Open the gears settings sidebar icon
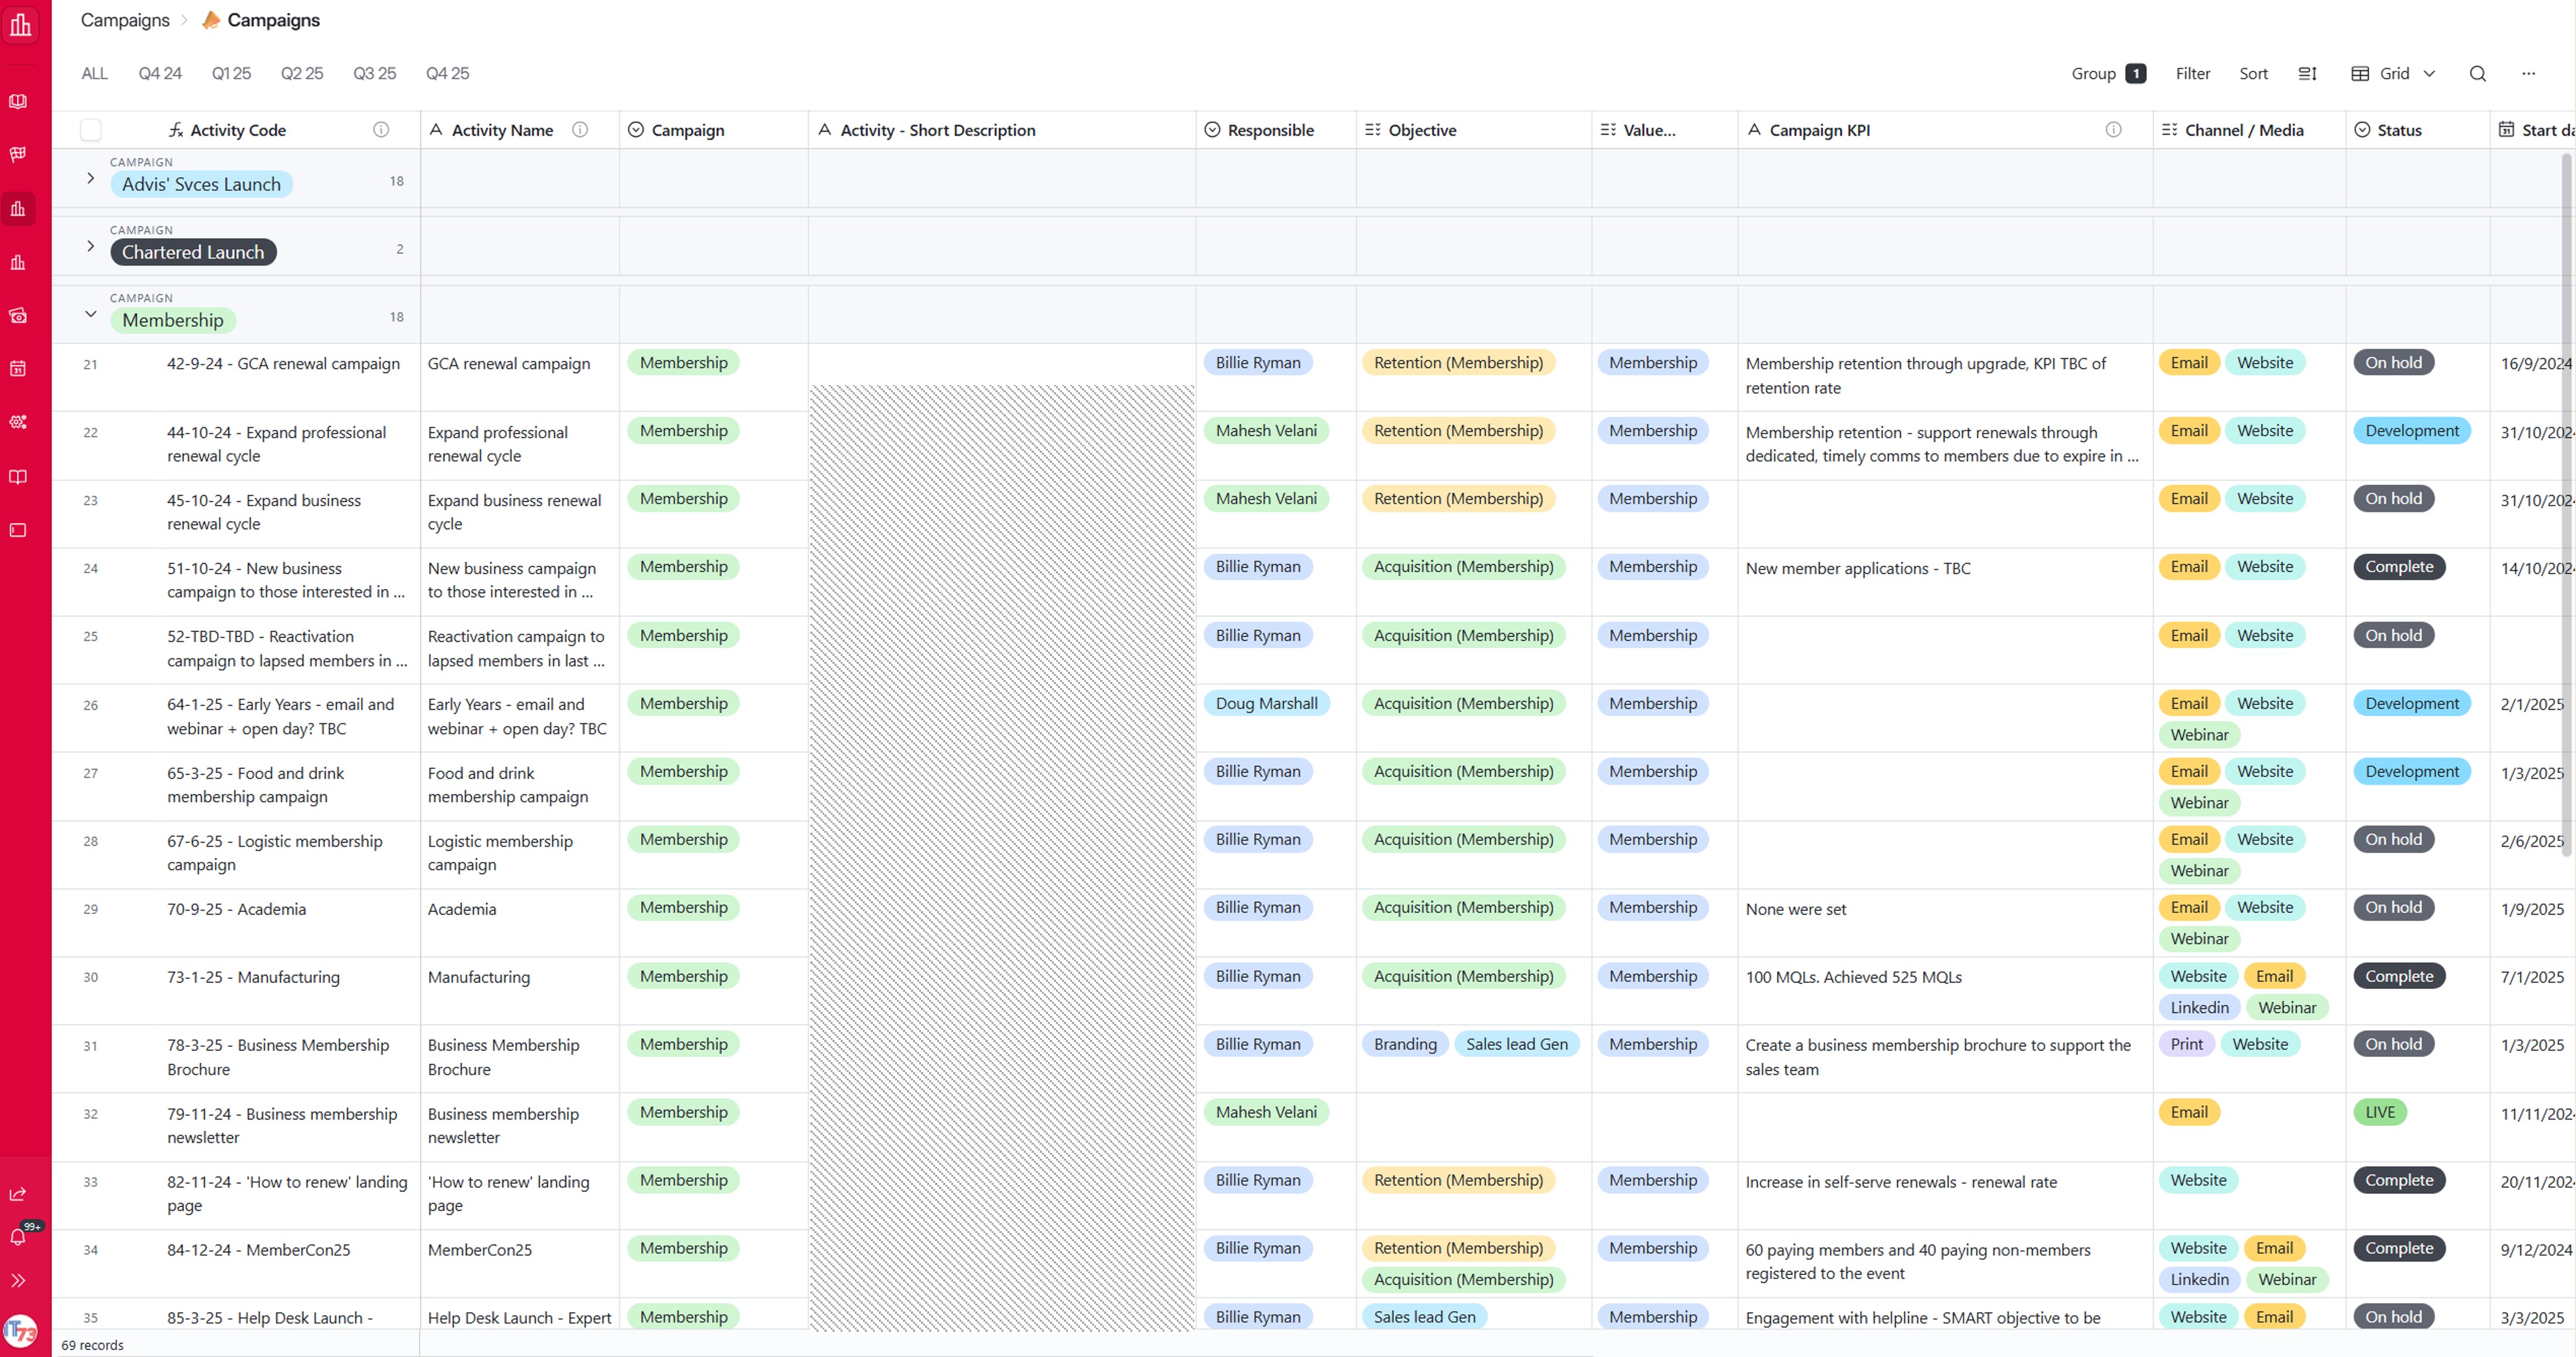The image size is (2576, 1357). [18, 422]
